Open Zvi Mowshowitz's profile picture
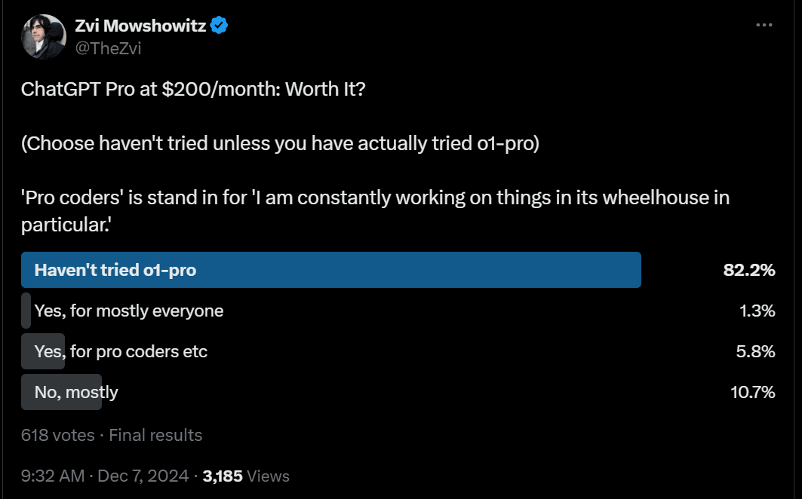Viewport: 802px width, 499px height. tap(44, 37)
